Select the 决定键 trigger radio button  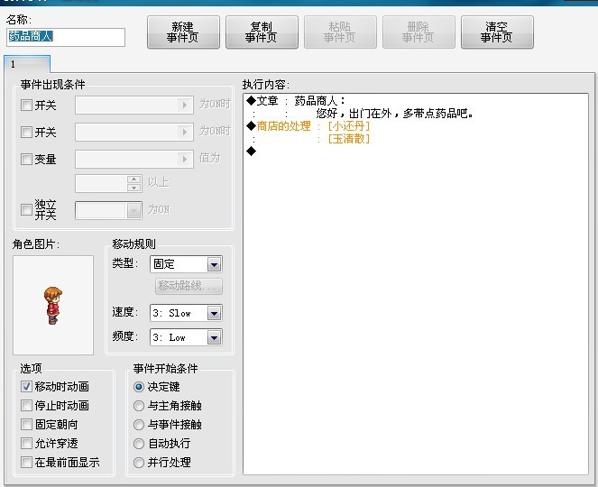[139, 387]
